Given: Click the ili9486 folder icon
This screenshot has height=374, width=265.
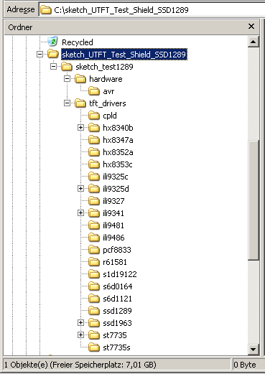Looking at the screenshot, I should point(94,237).
